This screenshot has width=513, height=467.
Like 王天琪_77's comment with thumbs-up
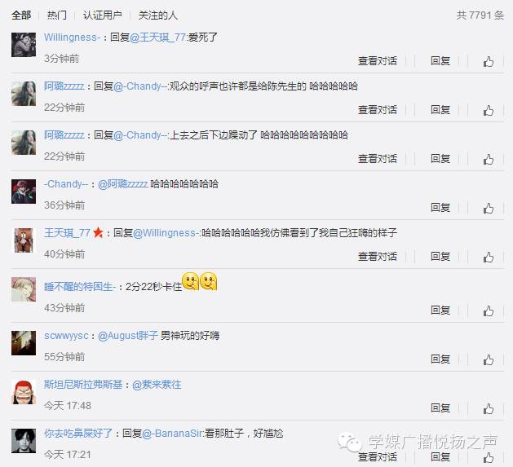[x=489, y=257]
